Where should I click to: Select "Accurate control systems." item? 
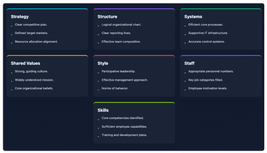point(207,42)
